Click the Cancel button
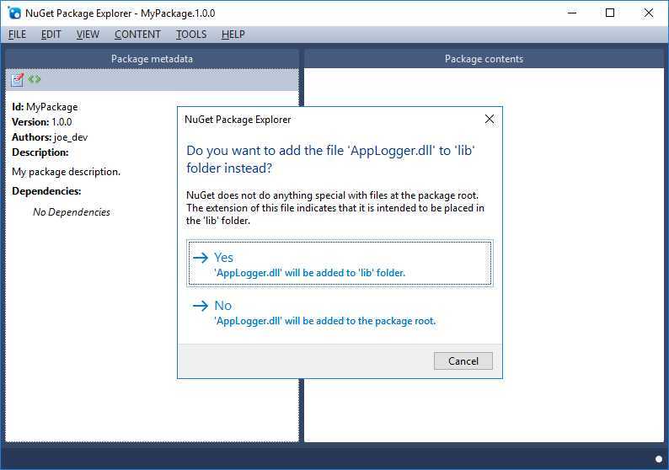The height and width of the screenshot is (470, 669). 463,361
